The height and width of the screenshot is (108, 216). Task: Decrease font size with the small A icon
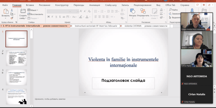(x=85, y=11)
